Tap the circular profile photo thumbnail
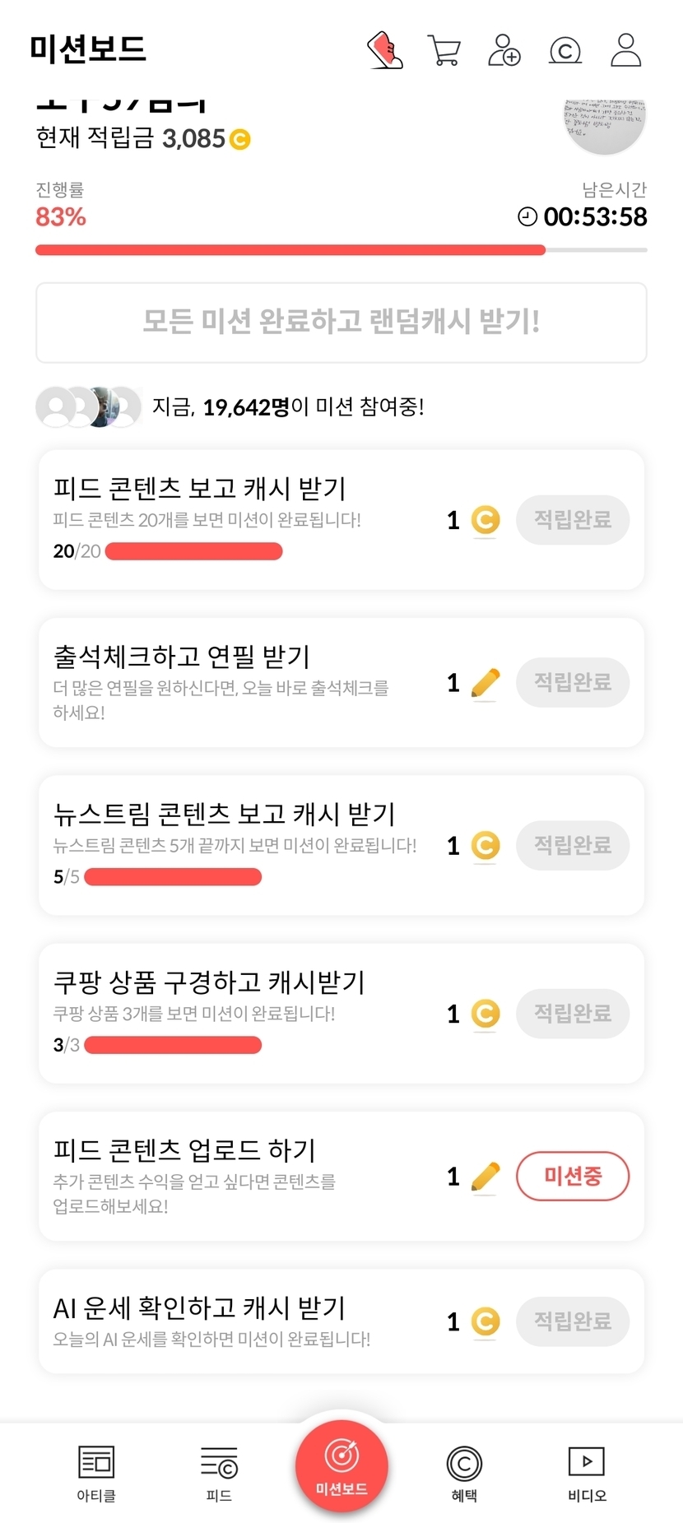Viewport: 683px width, 1523px height. pos(605,123)
